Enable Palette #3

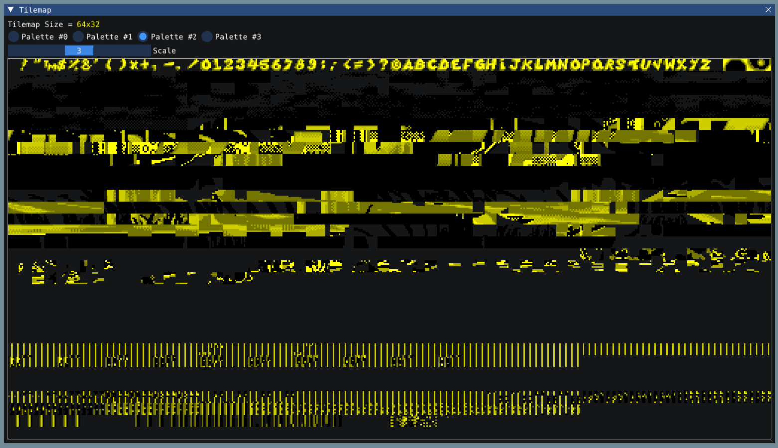207,36
